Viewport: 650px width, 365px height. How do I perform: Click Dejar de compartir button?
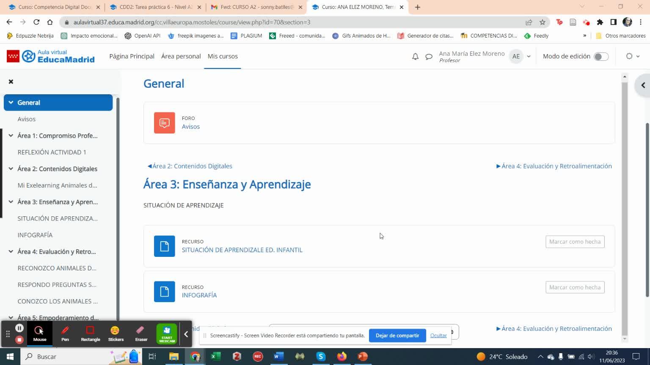[397, 335]
